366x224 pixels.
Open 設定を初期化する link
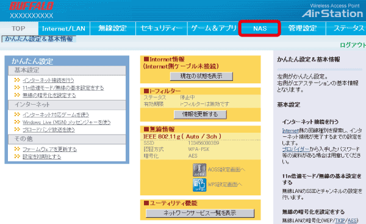[x=41, y=156]
